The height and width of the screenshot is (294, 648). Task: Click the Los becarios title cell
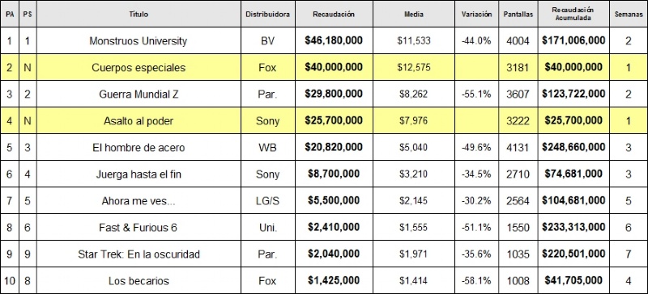click(139, 281)
